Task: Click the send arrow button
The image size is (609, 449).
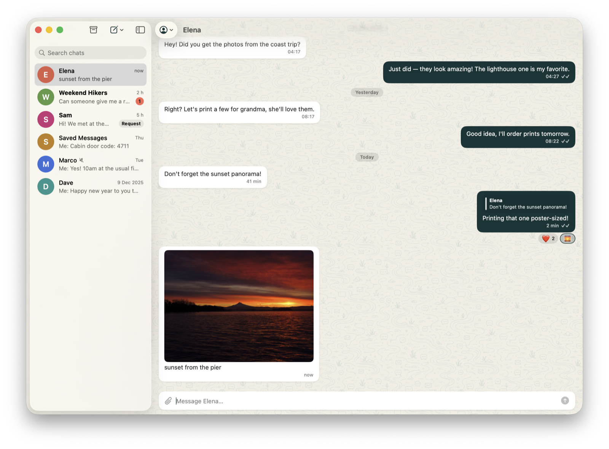Action: pos(565,401)
